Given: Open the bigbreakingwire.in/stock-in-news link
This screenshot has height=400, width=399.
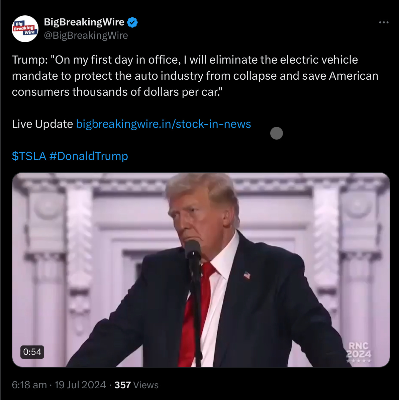Looking at the screenshot, I should 164,124.
